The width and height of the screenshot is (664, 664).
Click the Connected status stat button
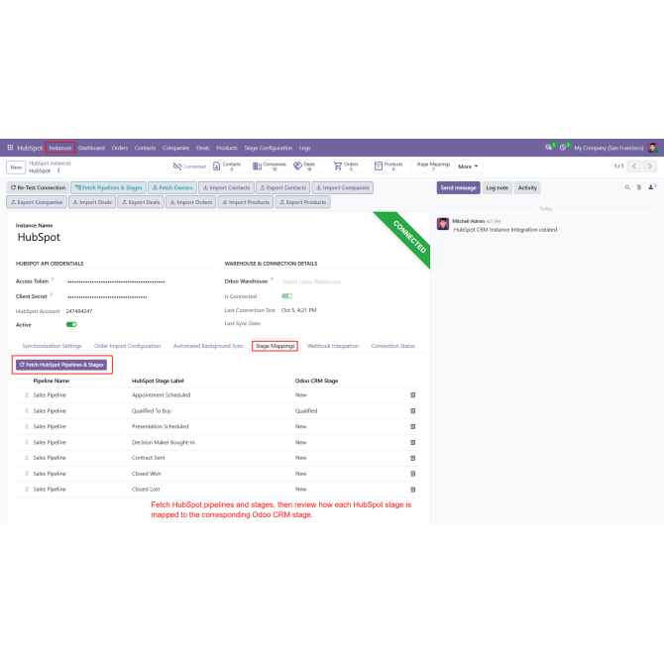189,166
